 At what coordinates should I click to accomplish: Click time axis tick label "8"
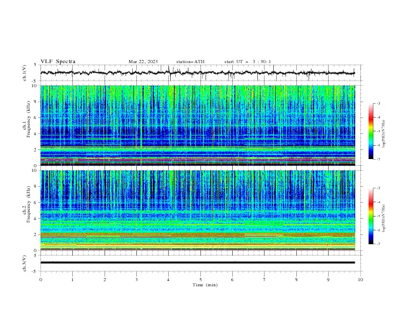[x=296, y=280]
